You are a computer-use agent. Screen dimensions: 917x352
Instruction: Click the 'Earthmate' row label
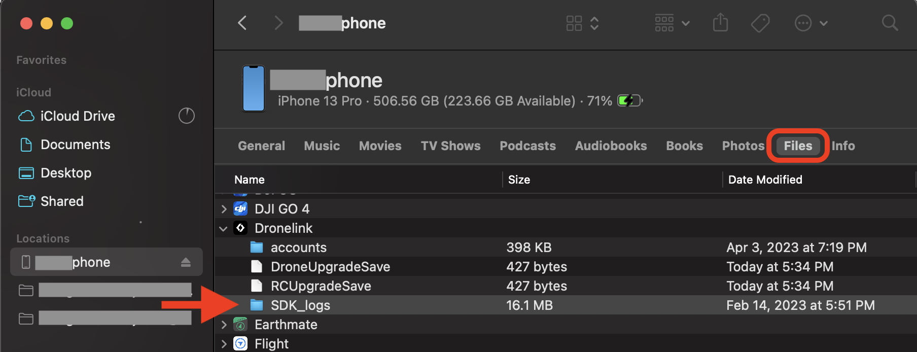coord(286,325)
